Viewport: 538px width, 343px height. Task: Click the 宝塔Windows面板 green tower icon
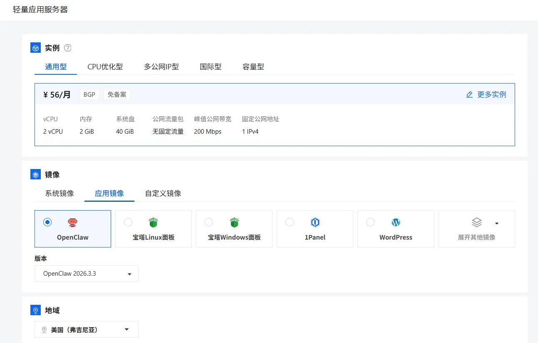click(x=234, y=223)
